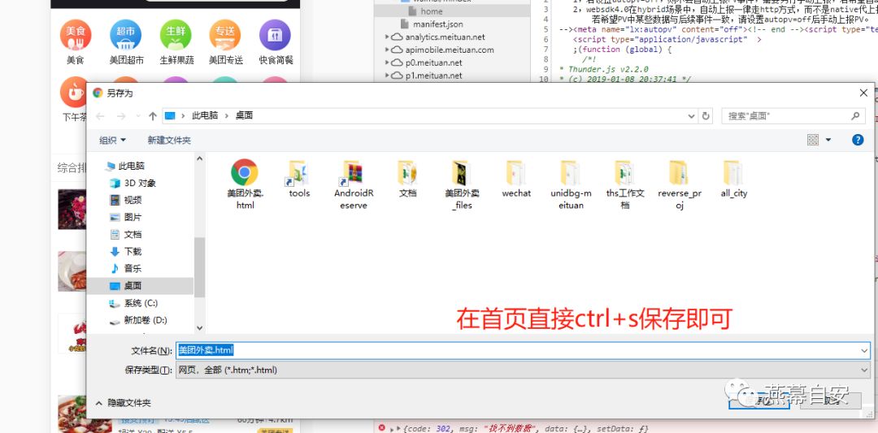Select 系统 (C:) drive
878x433 pixels.
(133, 303)
